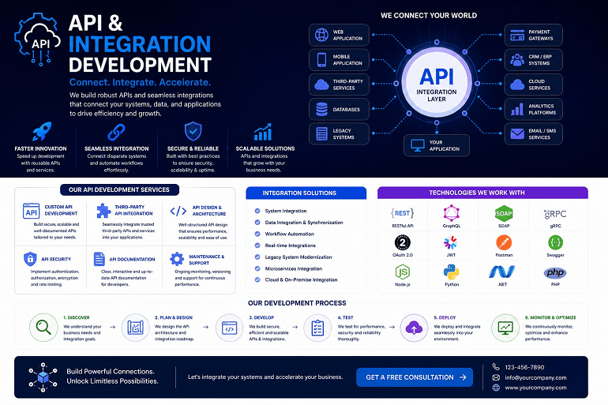The image size is (608, 405).
Task: Click the SOAP hexagon logo
Action: [504, 213]
